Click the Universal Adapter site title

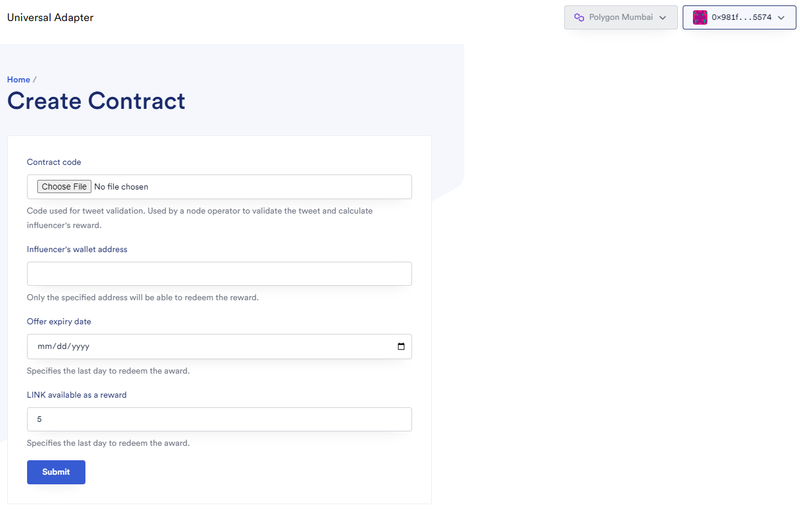tap(51, 17)
